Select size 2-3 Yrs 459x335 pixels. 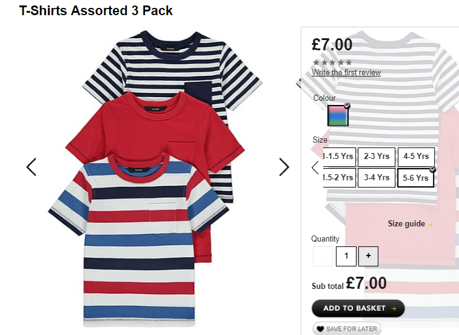coord(377,157)
